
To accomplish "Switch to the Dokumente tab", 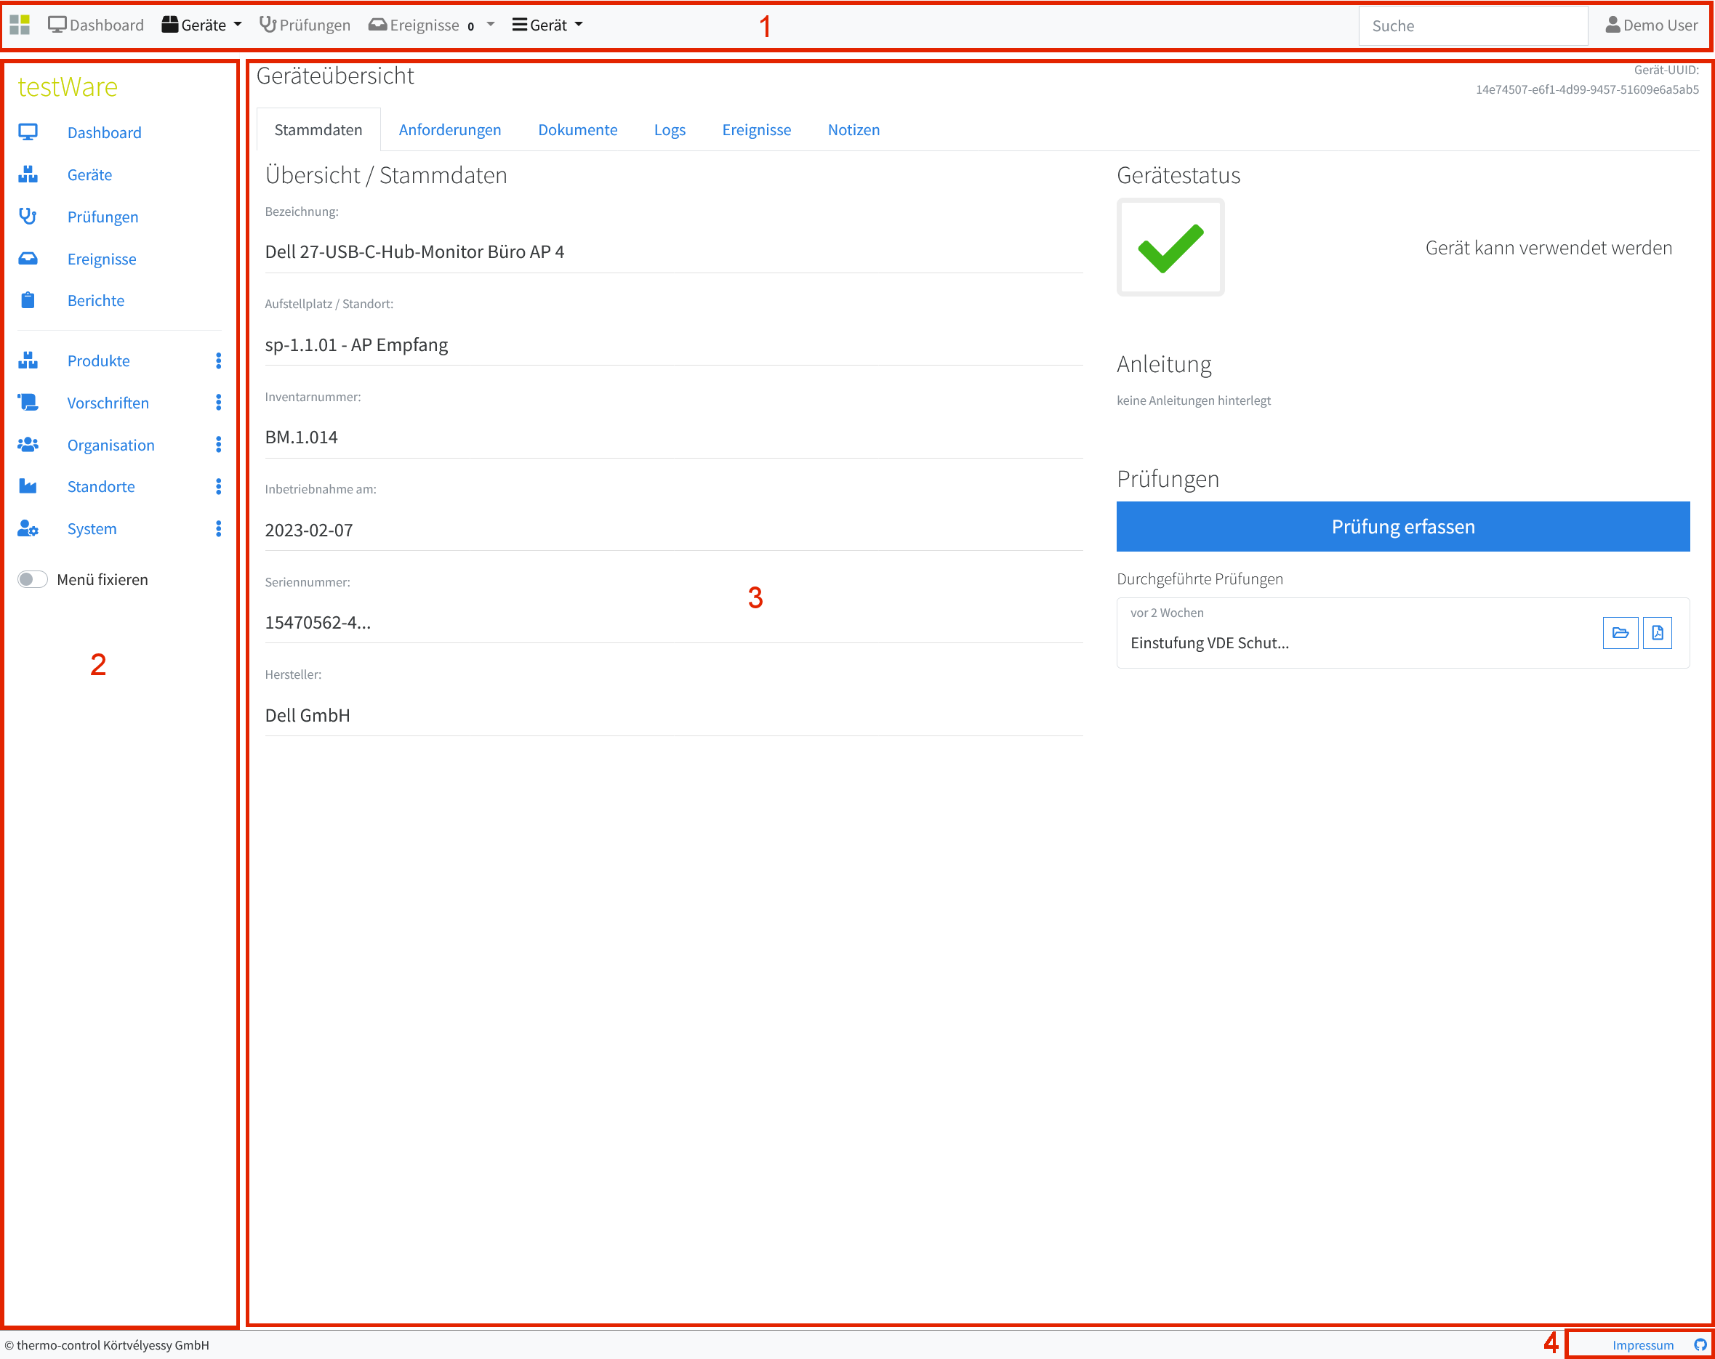I will tap(577, 129).
